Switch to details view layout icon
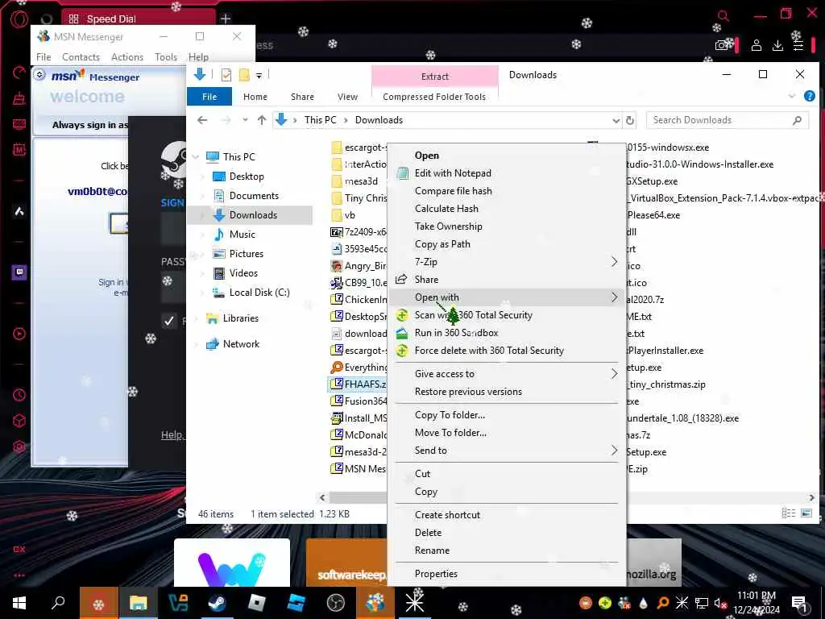The width and height of the screenshot is (825, 619). [788, 513]
